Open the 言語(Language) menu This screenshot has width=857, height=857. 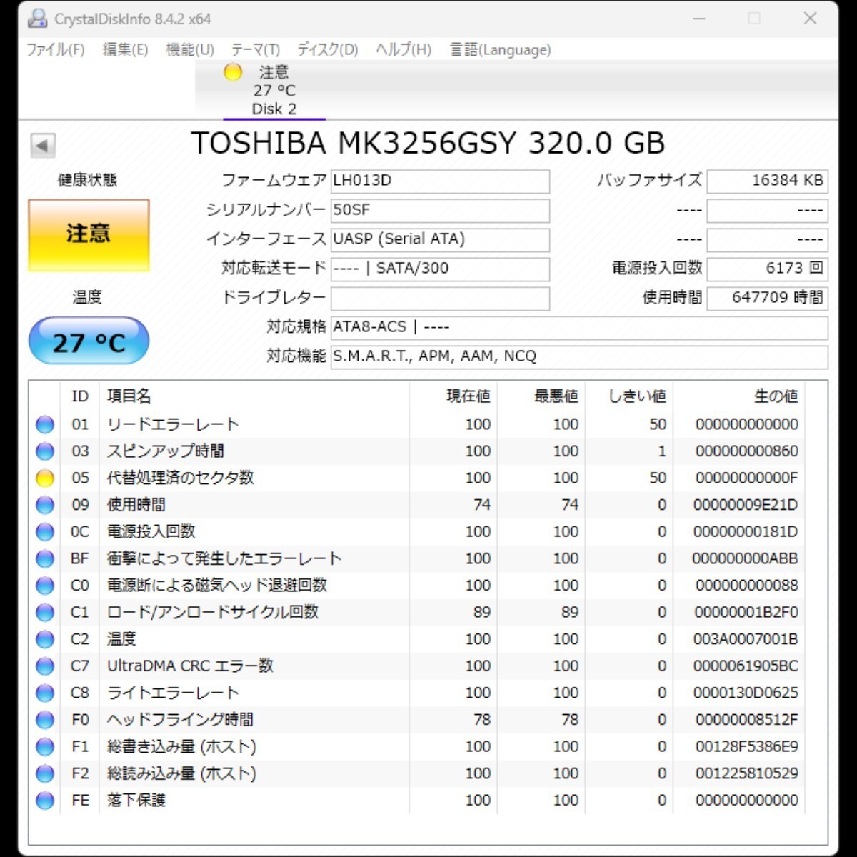pos(500,50)
